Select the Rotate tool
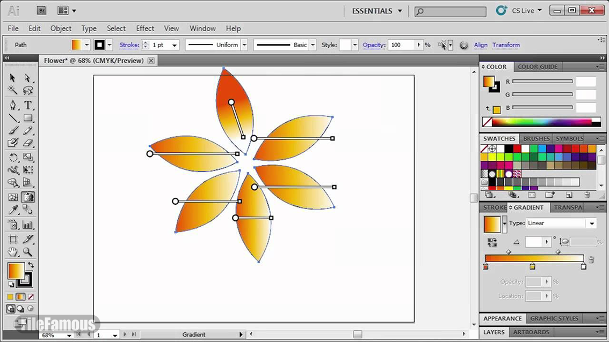 pyautogui.click(x=12, y=158)
